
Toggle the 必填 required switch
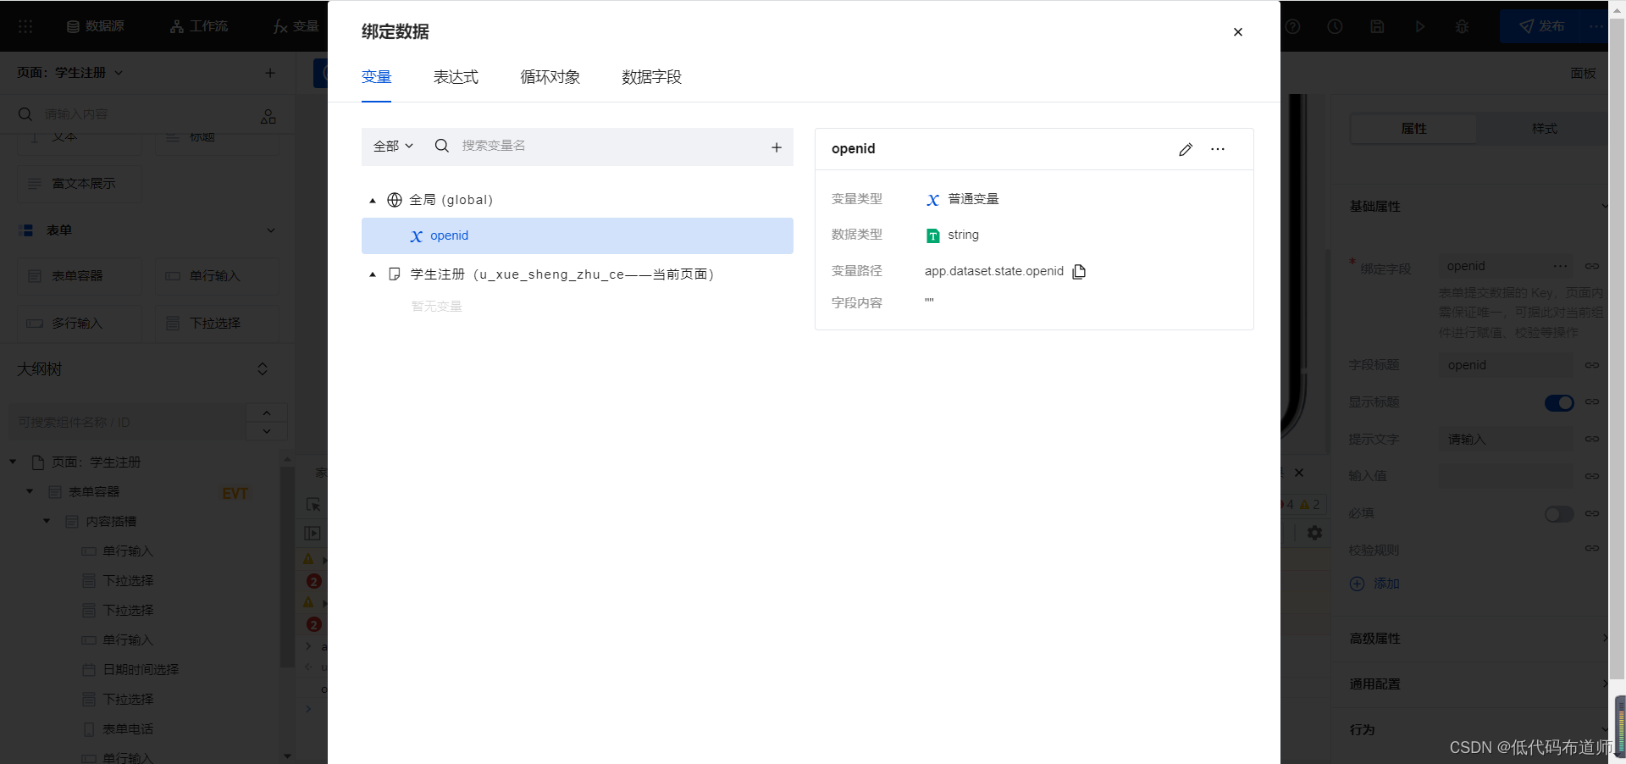tap(1559, 514)
